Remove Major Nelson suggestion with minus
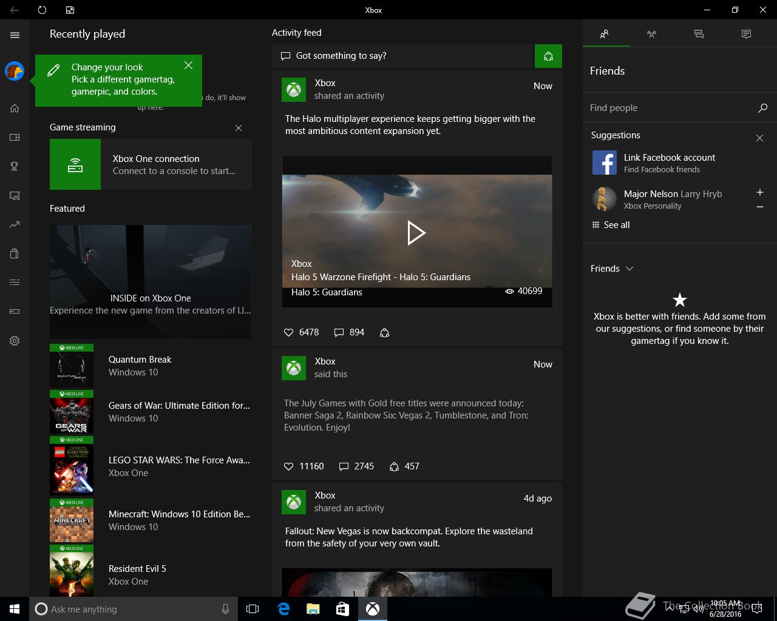Image resolution: width=777 pixels, height=621 pixels. tap(759, 207)
